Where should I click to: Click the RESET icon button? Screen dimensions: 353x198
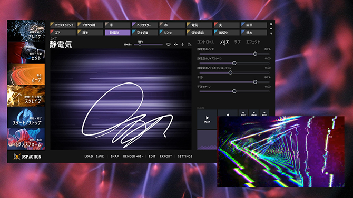point(243,113)
